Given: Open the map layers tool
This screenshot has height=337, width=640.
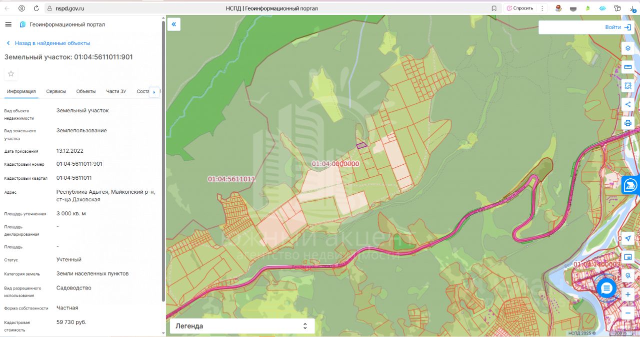Looking at the screenshot, I should pos(628,48).
